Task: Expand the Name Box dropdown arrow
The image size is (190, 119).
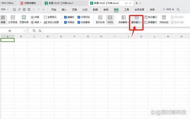Action: [x=24, y=31]
